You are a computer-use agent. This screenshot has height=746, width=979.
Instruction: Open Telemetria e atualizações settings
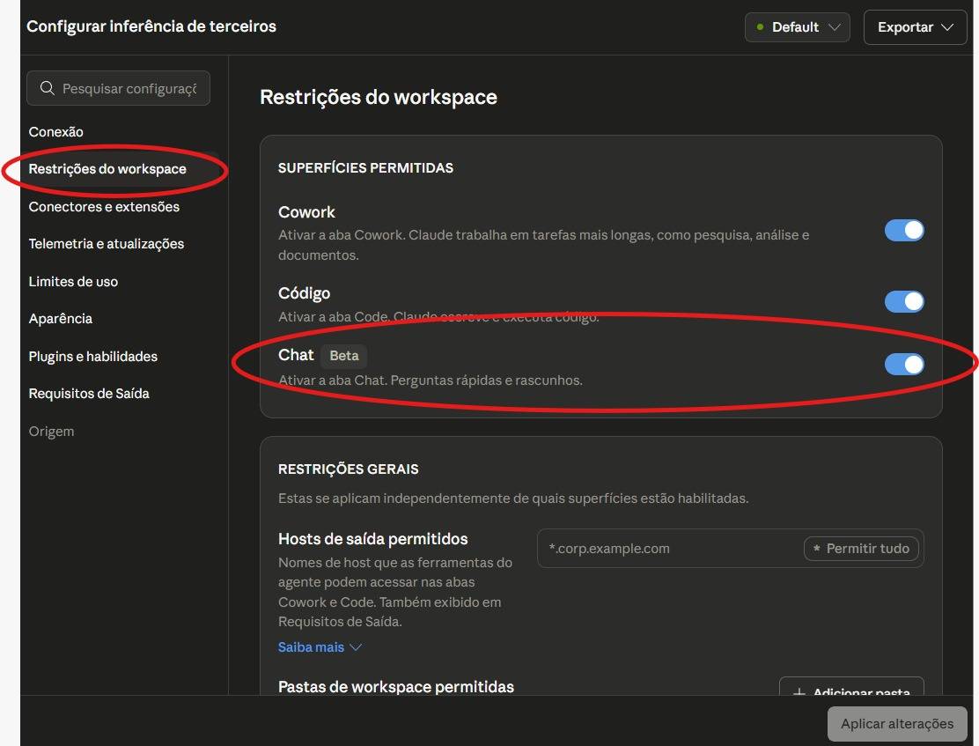107,244
